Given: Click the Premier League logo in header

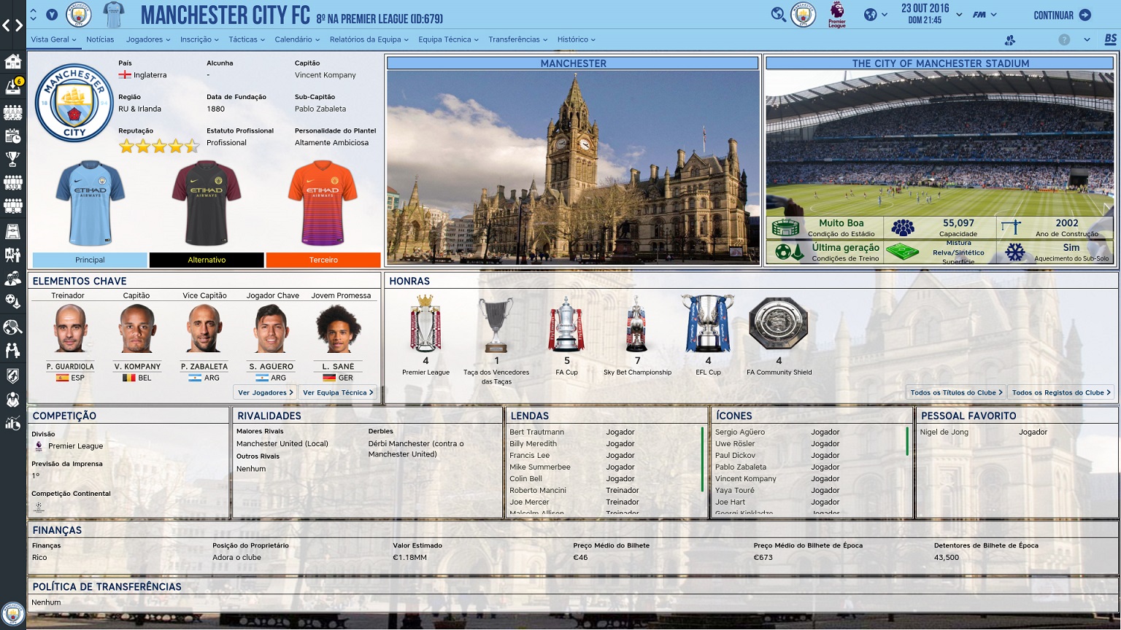Looking at the screenshot, I should [837, 15].
